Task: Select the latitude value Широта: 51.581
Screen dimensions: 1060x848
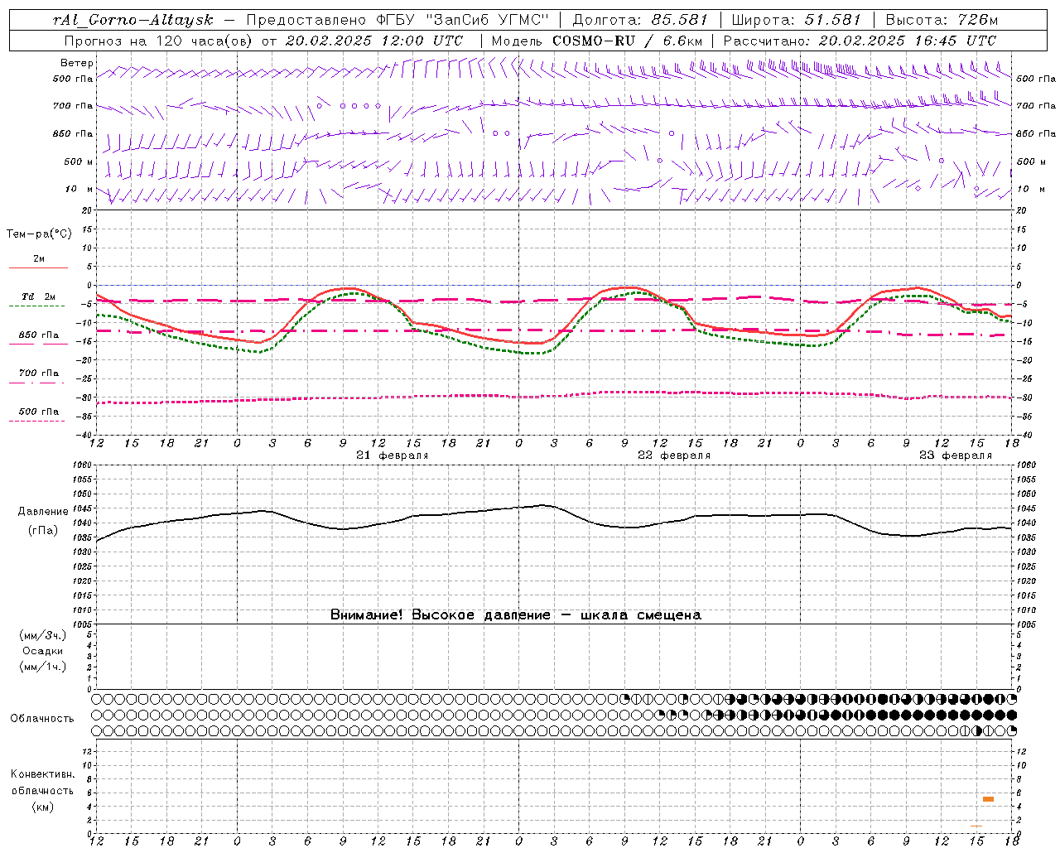Action: click(796, 19)
